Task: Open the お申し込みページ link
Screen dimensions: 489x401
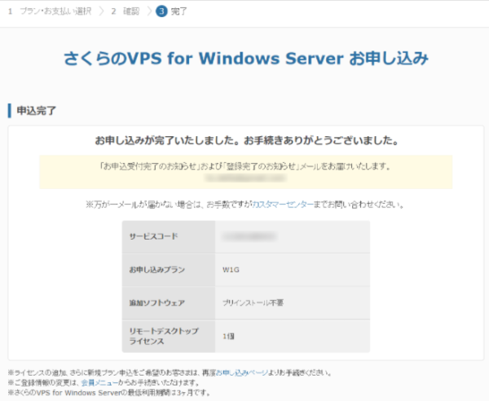Action: pos(242,372)
